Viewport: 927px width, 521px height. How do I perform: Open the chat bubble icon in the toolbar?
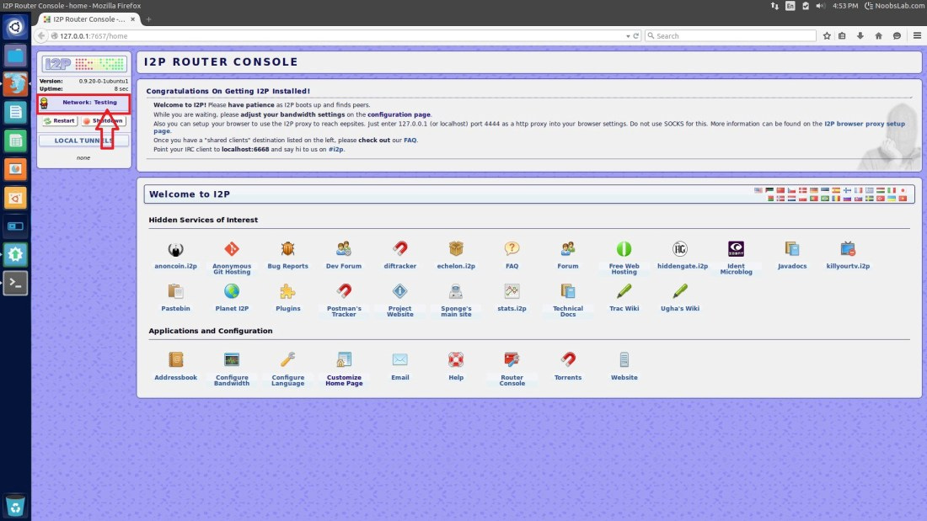[x=897, y=36]
